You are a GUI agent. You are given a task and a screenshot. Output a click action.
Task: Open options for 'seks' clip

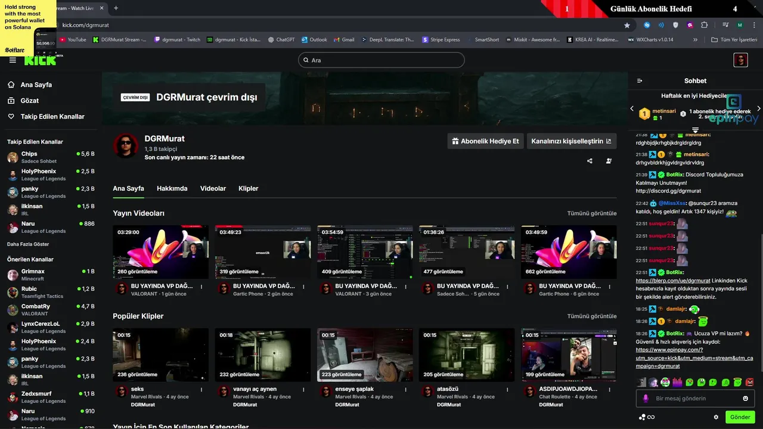tap(201, 389)
